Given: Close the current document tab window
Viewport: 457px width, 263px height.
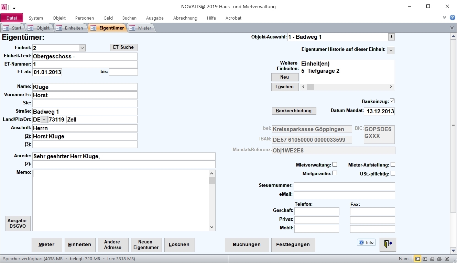Looking at the screenshot, I should click(x=452, y=28).
